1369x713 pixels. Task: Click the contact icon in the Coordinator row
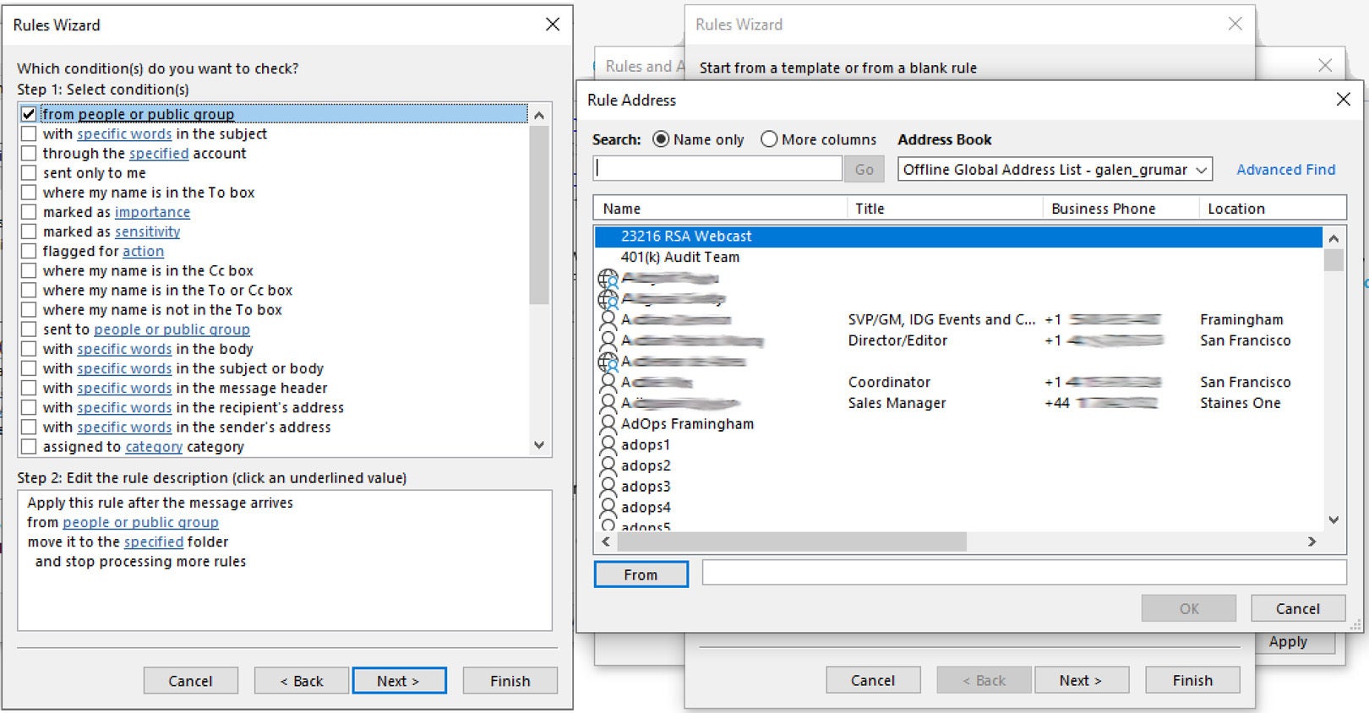[x=608, y=382]
